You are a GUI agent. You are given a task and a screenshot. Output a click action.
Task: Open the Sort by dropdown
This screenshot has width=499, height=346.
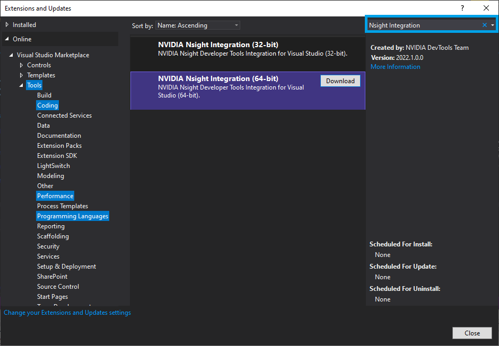point(198,25)
